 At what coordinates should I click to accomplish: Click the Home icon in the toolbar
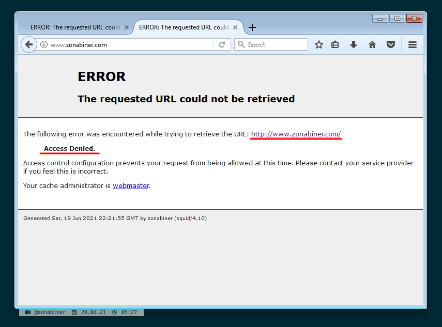[372, 44]
